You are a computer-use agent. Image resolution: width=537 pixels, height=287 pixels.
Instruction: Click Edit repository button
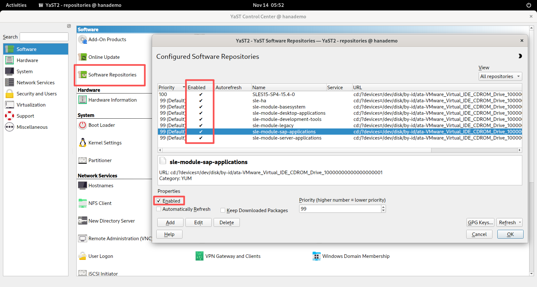(x=199, y=223)
